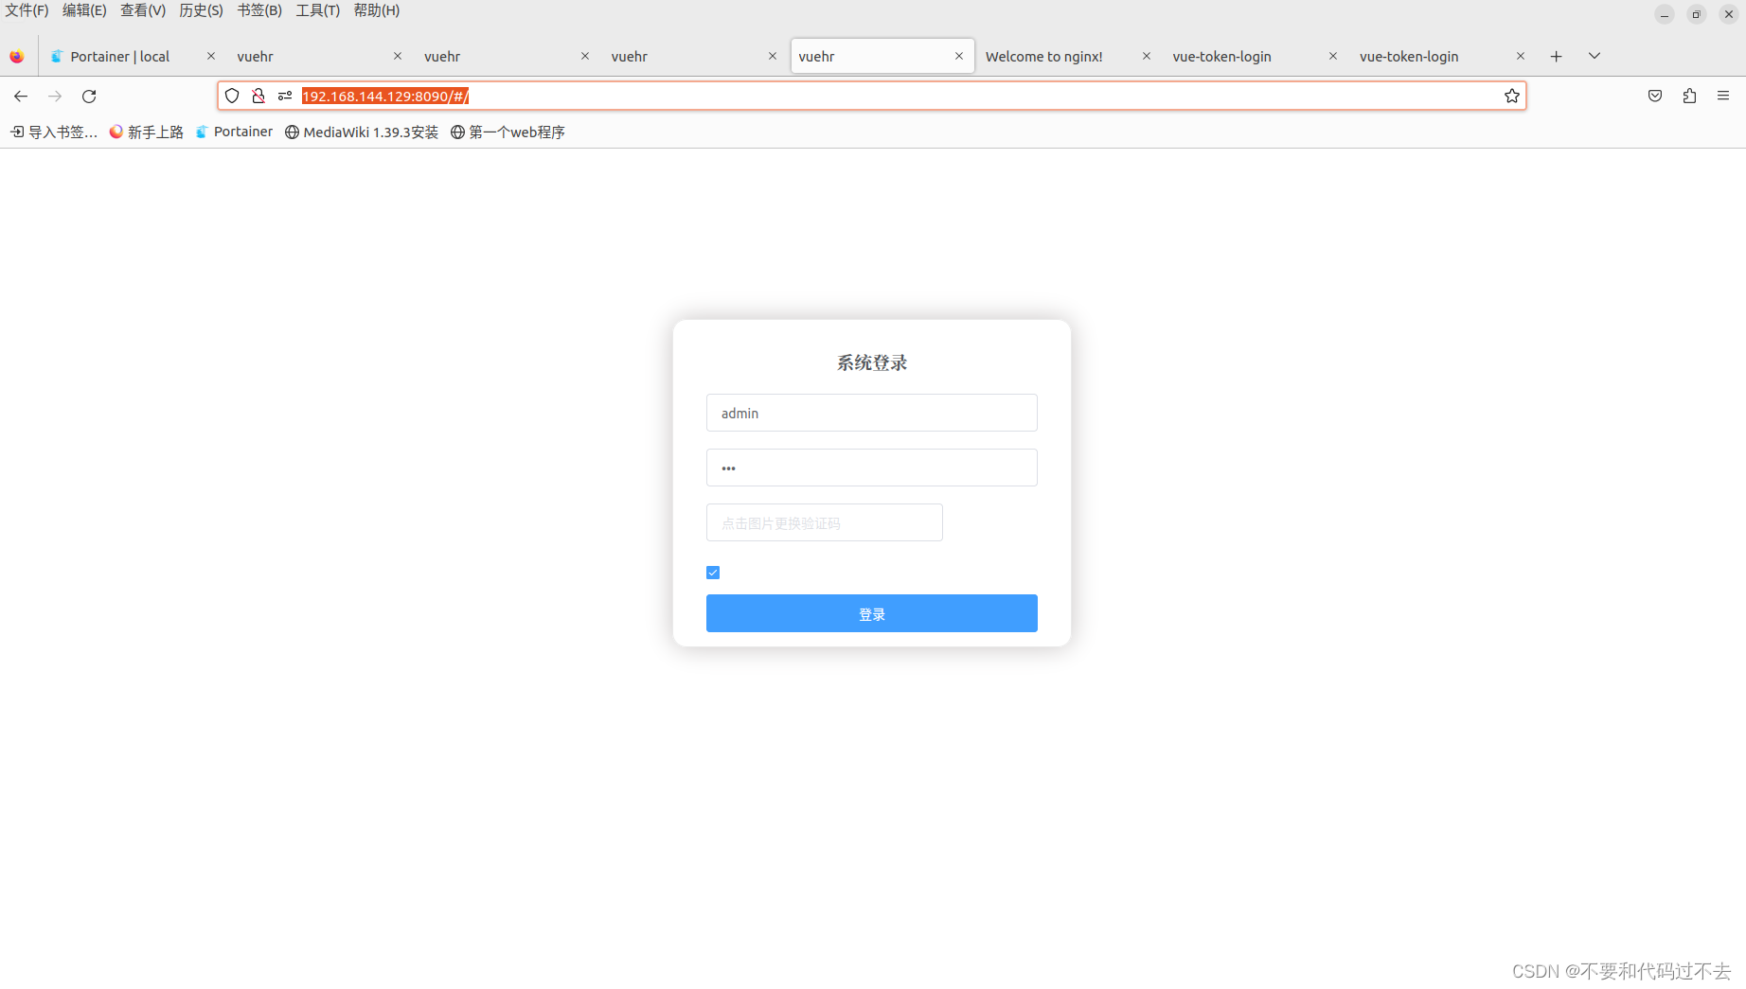1746x989 pixels.
Task: Open the 编辑(E) menu
Action: tap(84, 10)
